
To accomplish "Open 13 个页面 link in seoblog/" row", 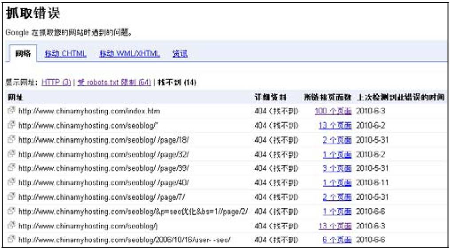I will tap(335, 125).
